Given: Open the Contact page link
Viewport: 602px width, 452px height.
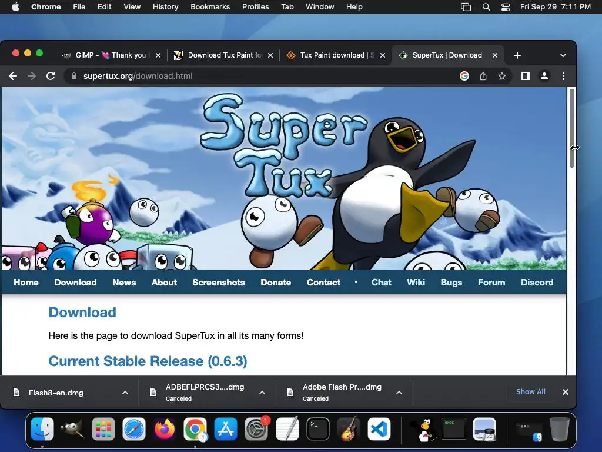Looking at the screenshot, I should point(323,282).
